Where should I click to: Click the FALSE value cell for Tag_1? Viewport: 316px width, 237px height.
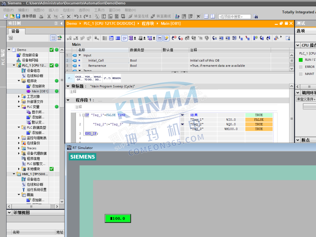point(259,120)
